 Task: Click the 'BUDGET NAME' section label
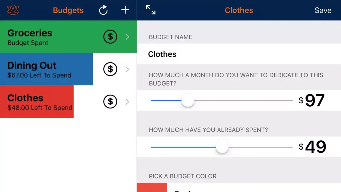coord(170,37)
